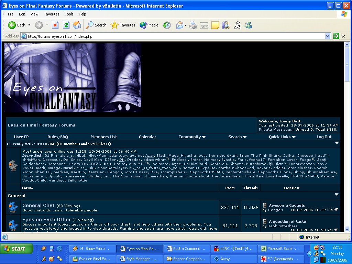352x264 pixels.
Task: Go back using the Back arrow icon
Action: point(12,25)
